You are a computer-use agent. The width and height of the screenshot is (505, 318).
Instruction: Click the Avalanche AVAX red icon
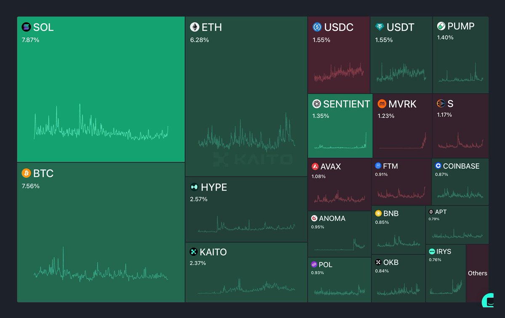pos(315,167)
